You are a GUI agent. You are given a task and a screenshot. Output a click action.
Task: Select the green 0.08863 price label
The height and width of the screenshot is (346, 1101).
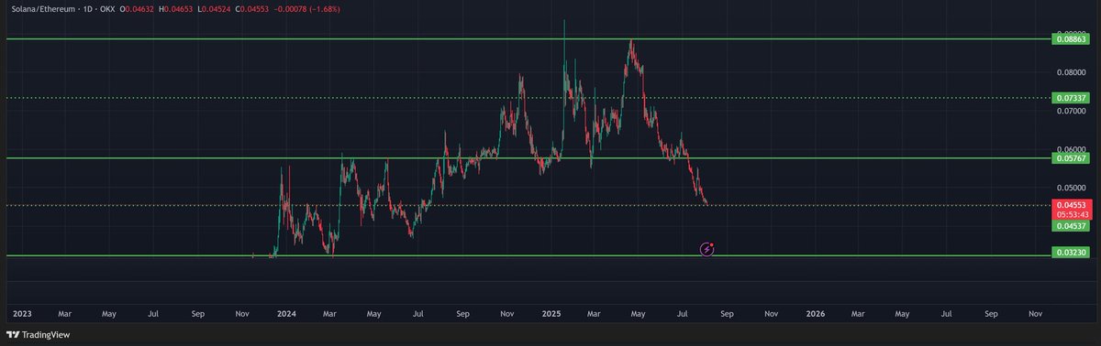point(1072,38)
